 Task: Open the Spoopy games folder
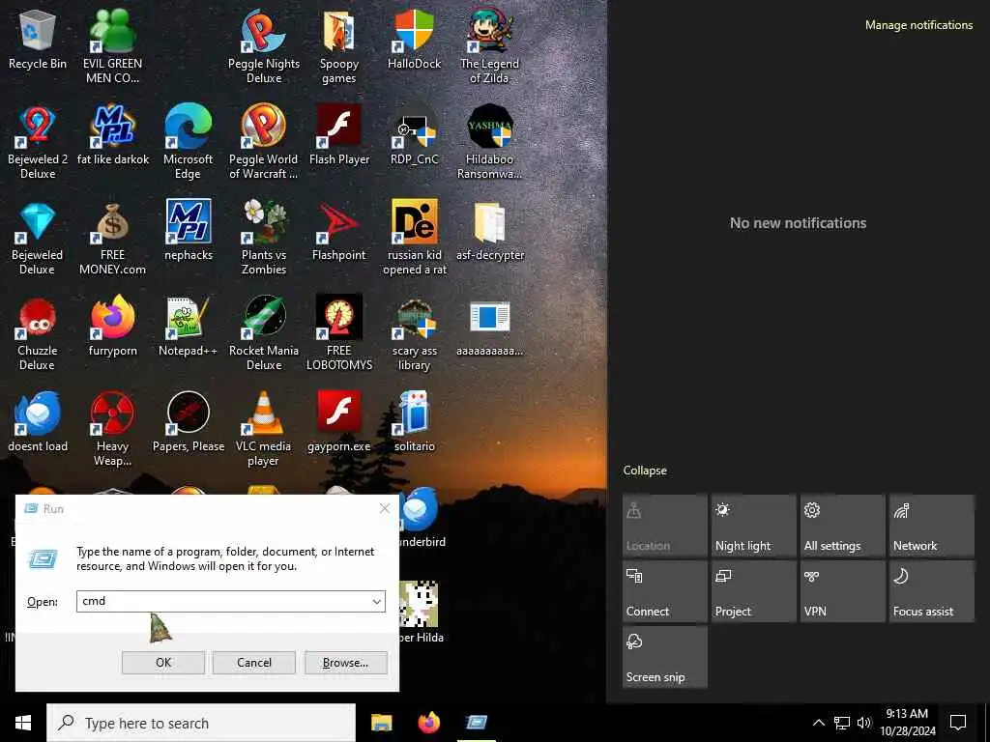[x=339, y=45]
